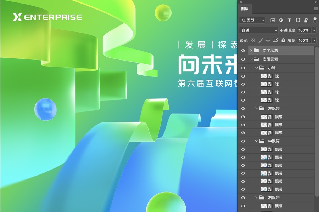Screen dimensions: 319x212
Task: Click folder icon of 小球 group
Action: 262,68
